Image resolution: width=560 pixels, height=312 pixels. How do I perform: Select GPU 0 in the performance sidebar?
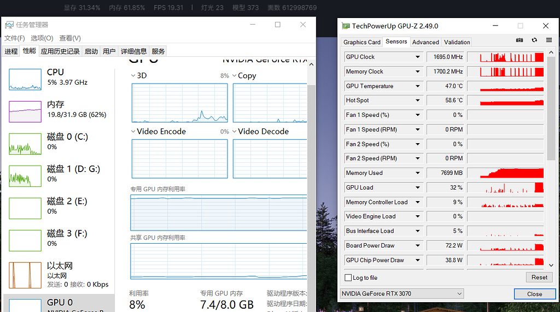(59, 303)
